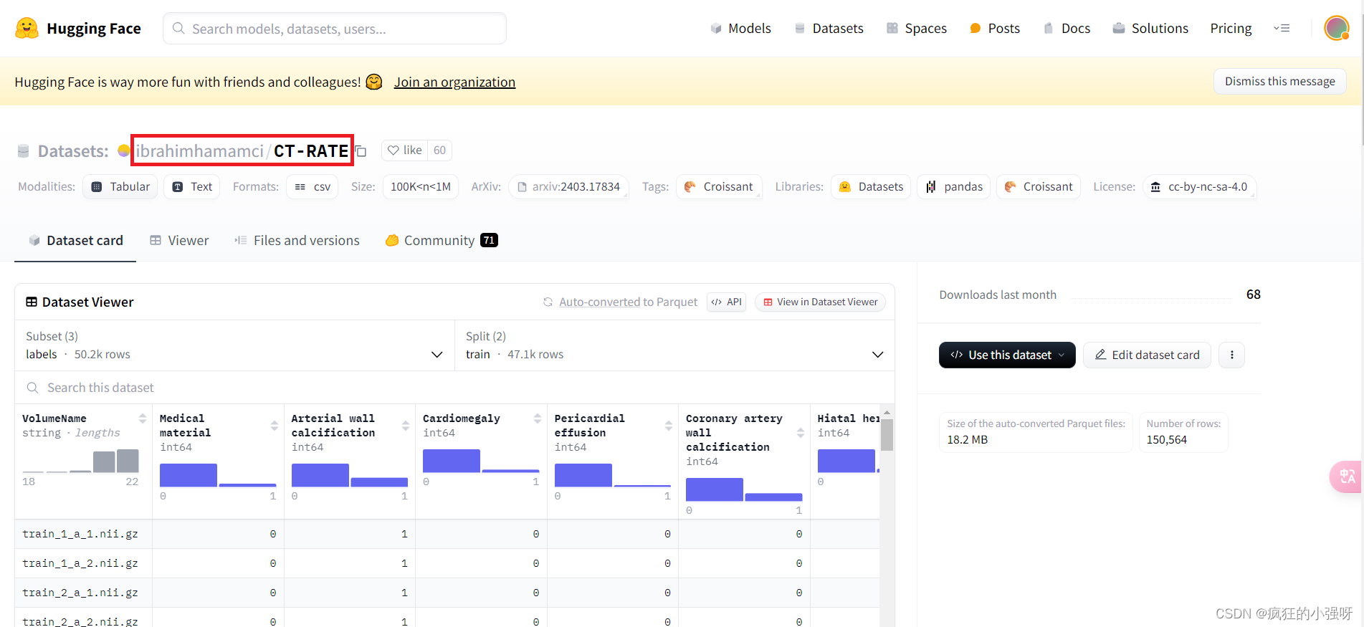Image resolution: width=1364 pixels, height=627 pixels.
Task: Open the user profile avatar
Action: 1336,29
